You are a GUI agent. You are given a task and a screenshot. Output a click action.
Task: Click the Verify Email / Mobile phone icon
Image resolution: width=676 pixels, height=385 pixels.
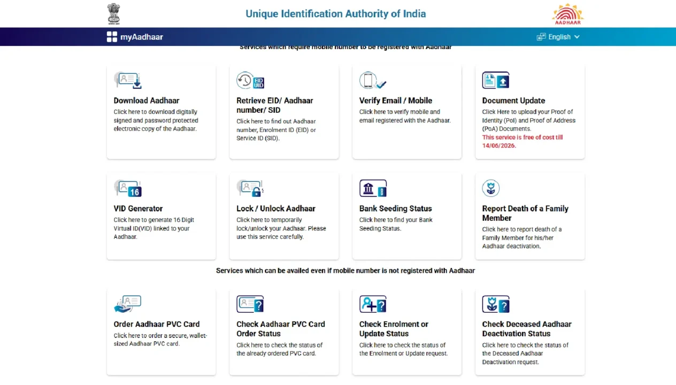pos(373,81)
